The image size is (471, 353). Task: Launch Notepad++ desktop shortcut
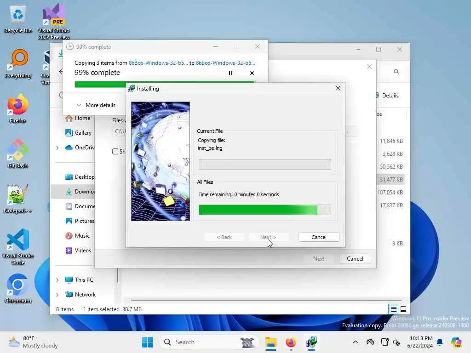pos(18,199)
